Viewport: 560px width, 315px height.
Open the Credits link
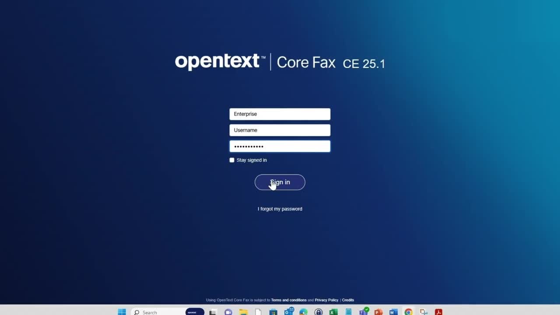[x=348, y=300]
